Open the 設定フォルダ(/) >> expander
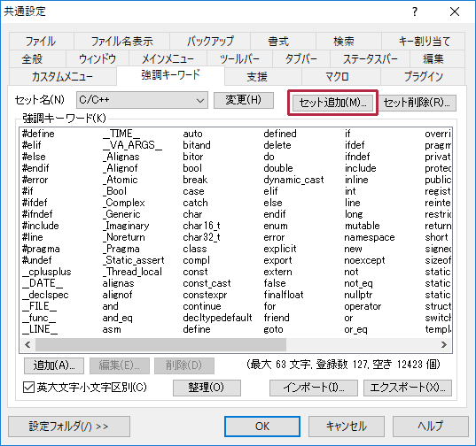The width and height of the screenshot is (476, 446). pyautogui.click(x=69, y=427)
